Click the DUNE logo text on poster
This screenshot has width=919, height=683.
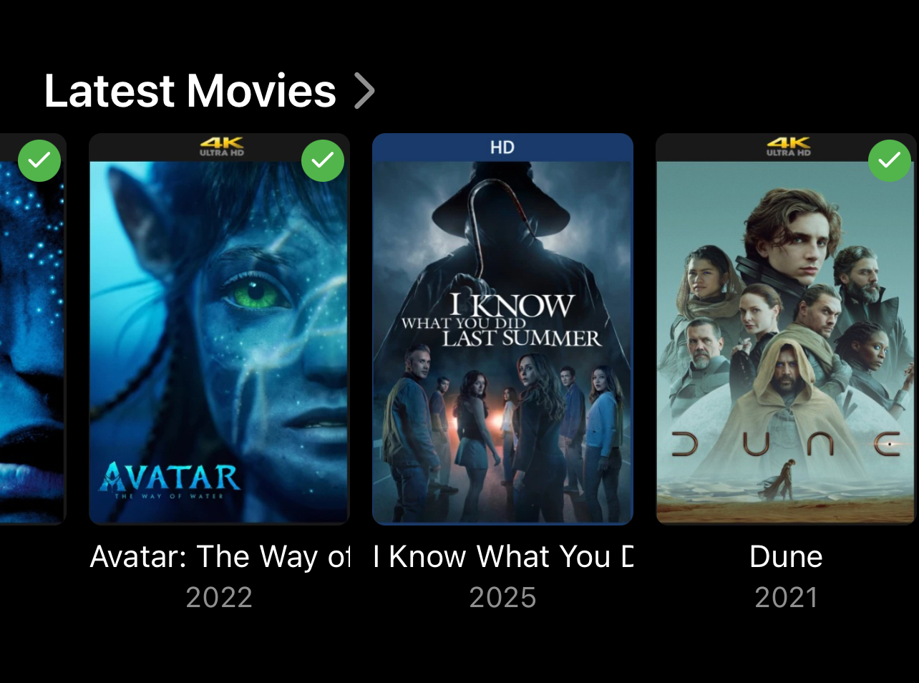coord(786,445)
